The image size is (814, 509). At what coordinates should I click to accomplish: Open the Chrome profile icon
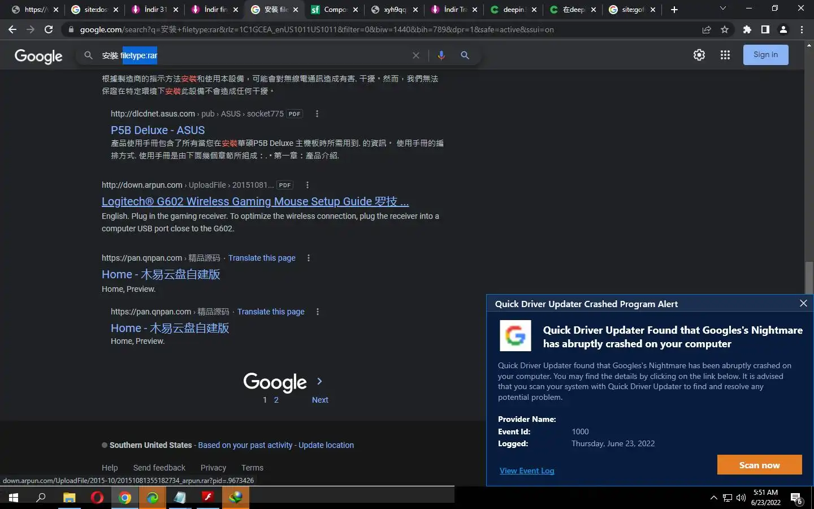pos(783,29)
